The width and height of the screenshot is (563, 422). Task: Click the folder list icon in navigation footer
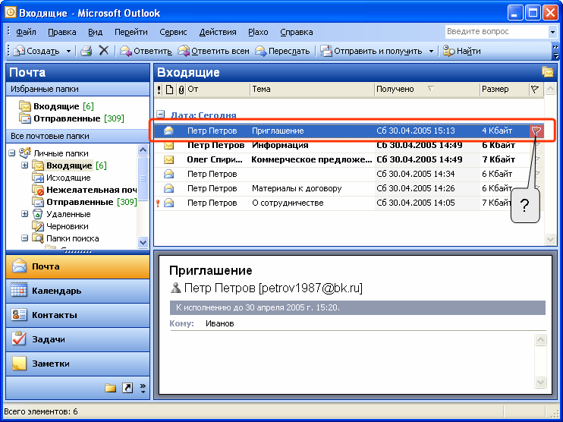(x=111, y=388)
